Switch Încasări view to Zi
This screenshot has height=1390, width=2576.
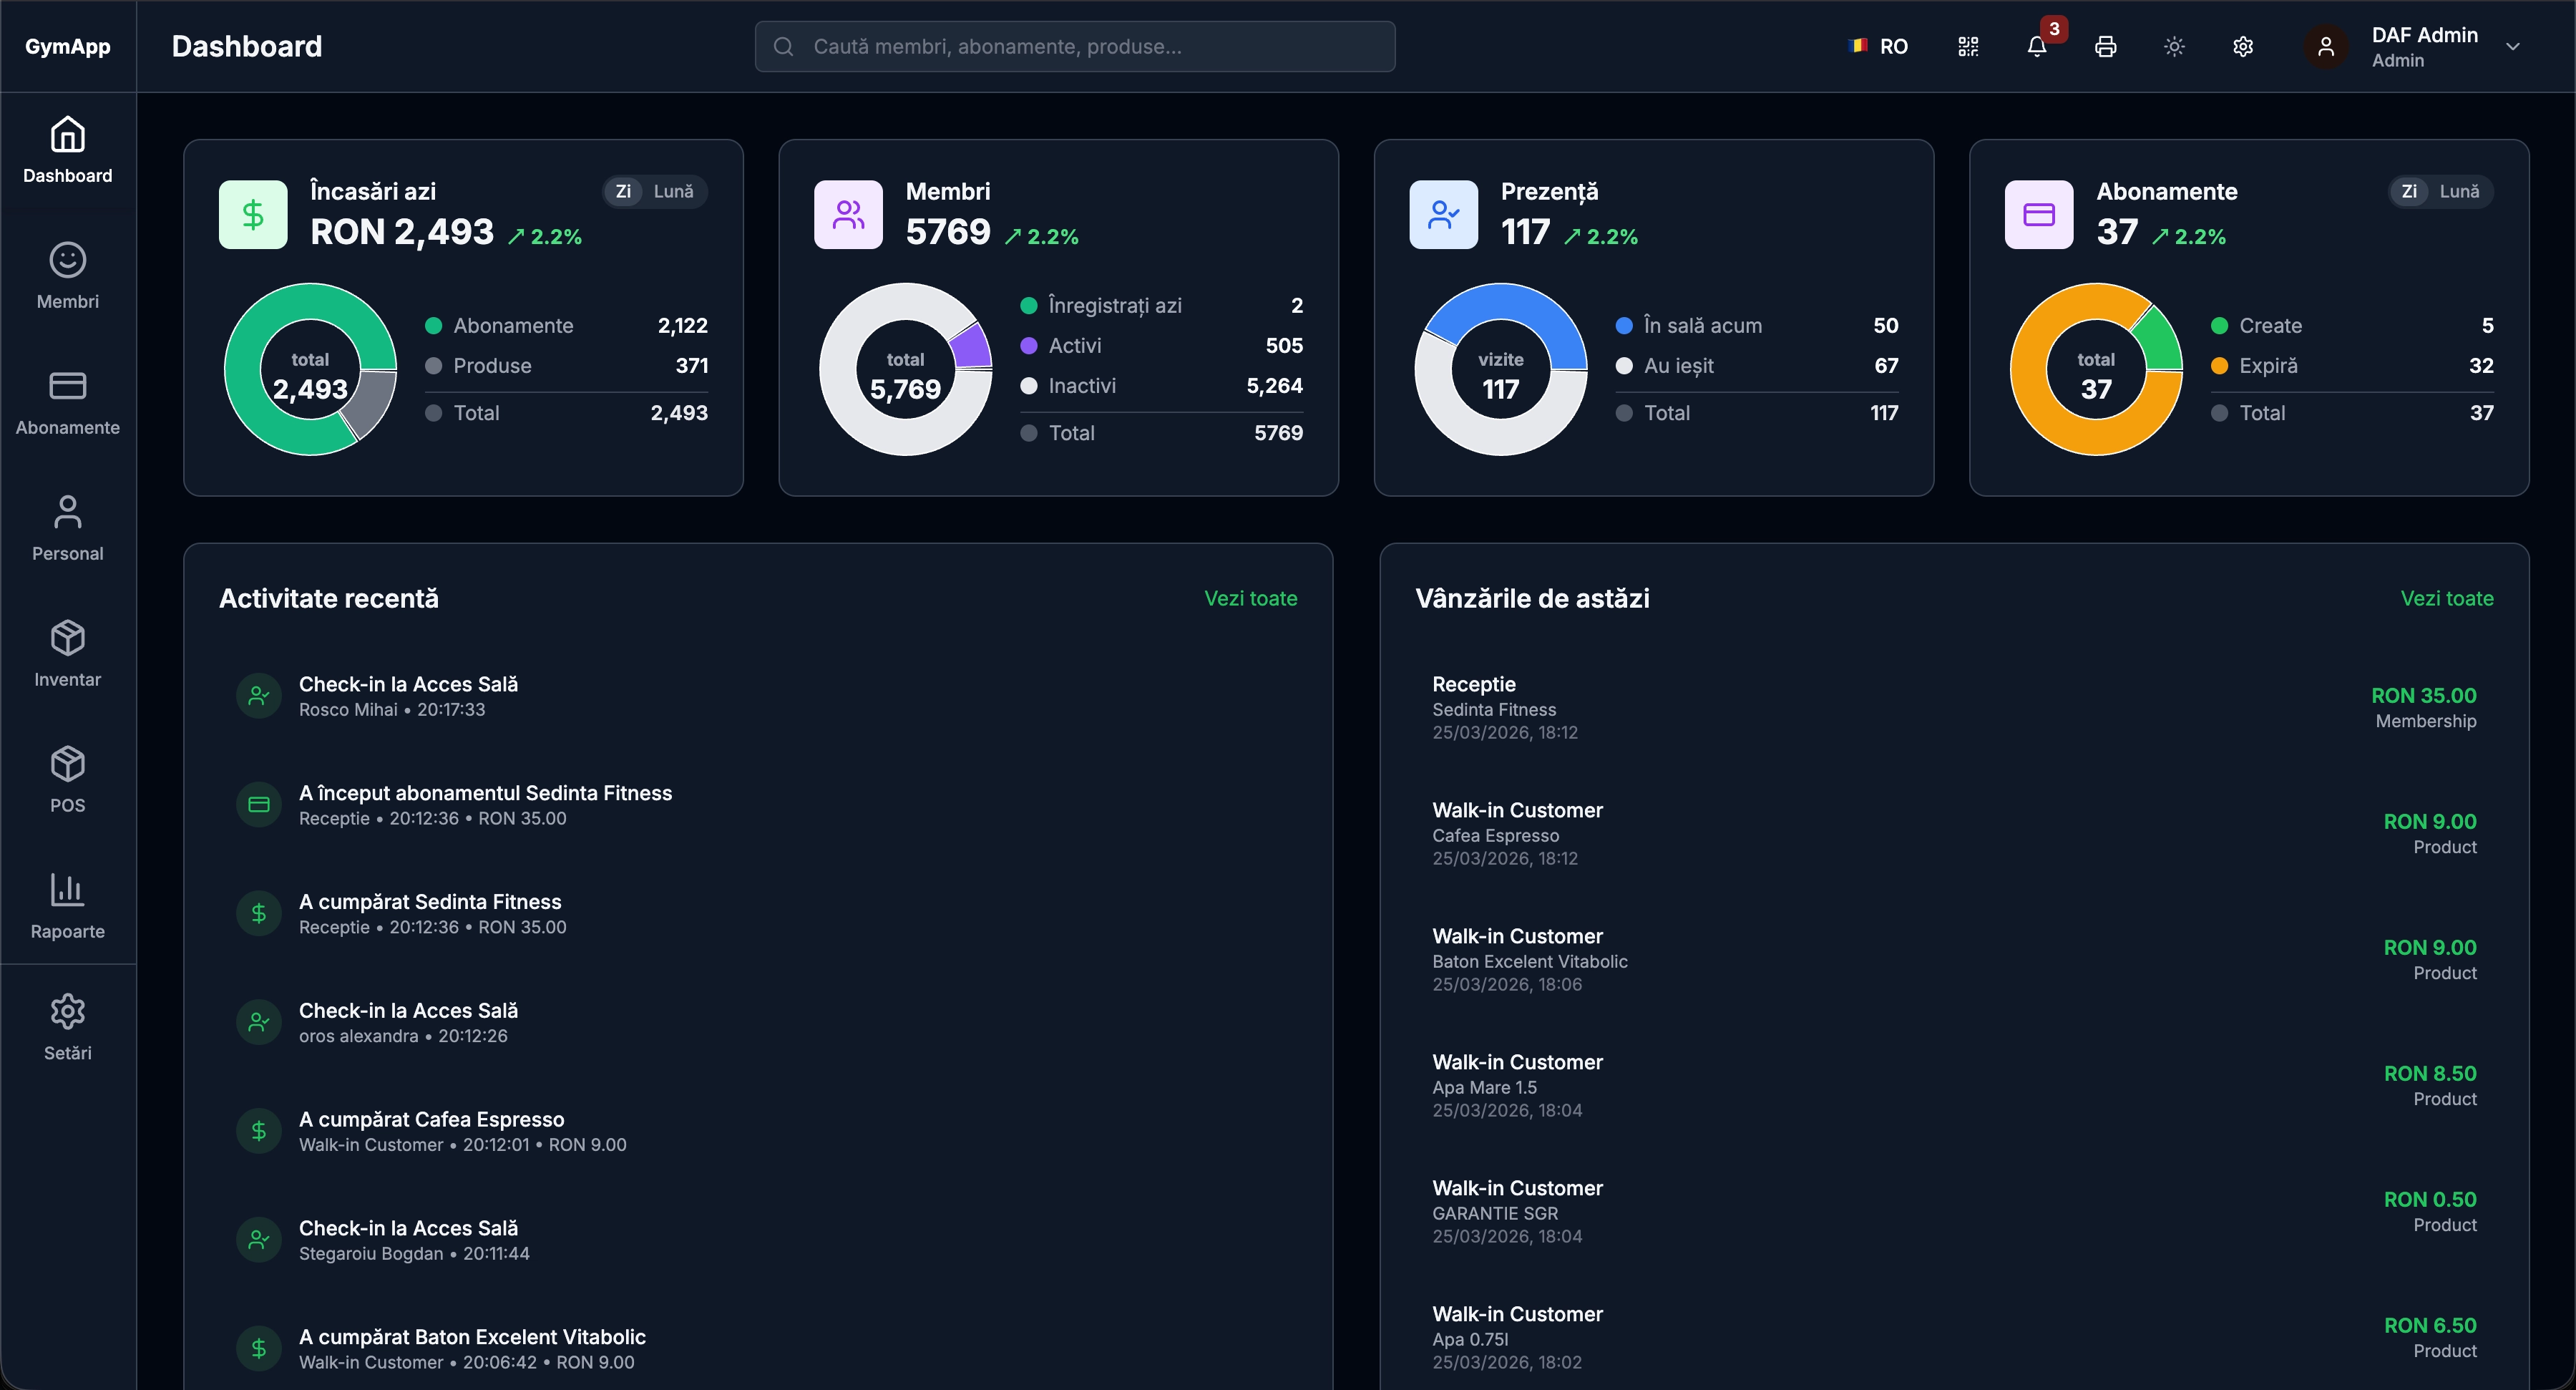click(x=623, y=191)
